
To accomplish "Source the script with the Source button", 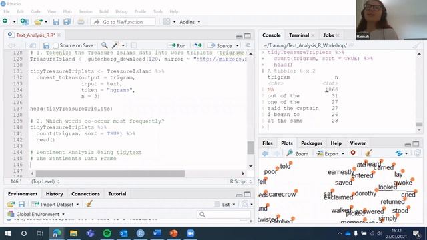I will (x=220, y=46).
